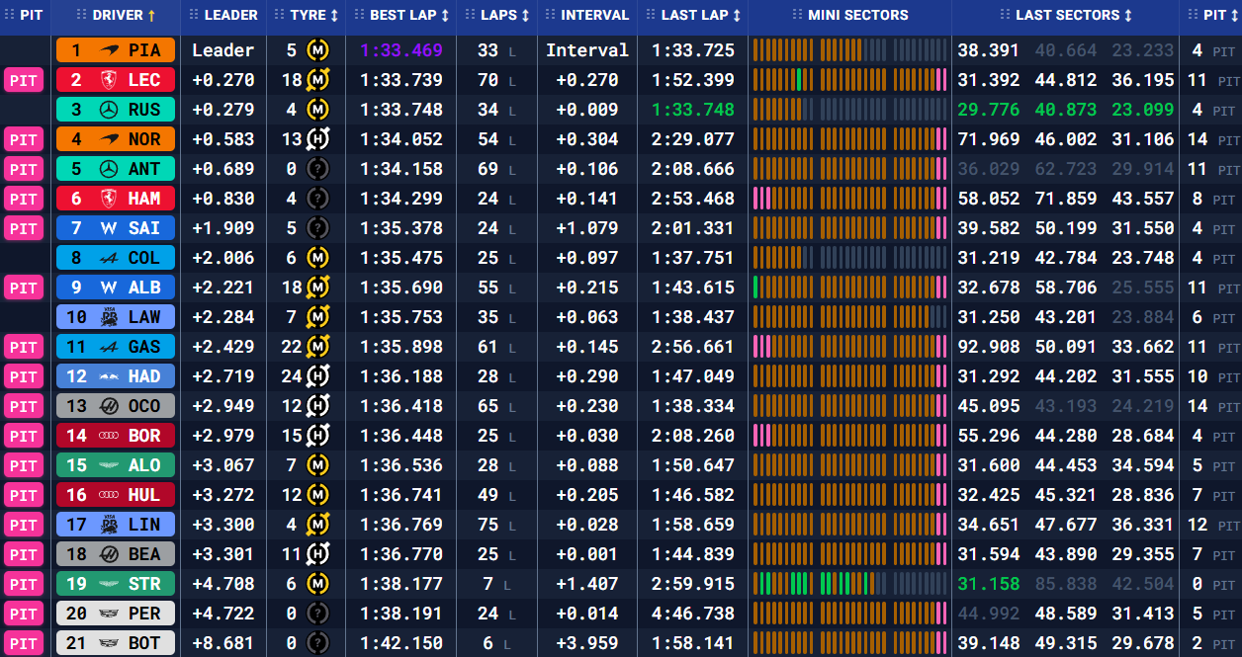Viewport: 1242px width, 657px height.
Task: Click the INTERVAL column header
Action: coord(594,16)
